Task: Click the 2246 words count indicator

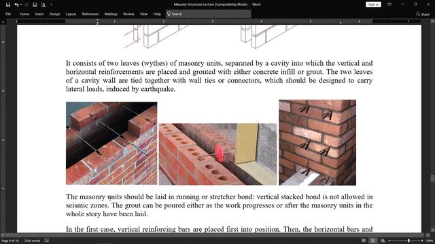Action: tap(32, 241)
